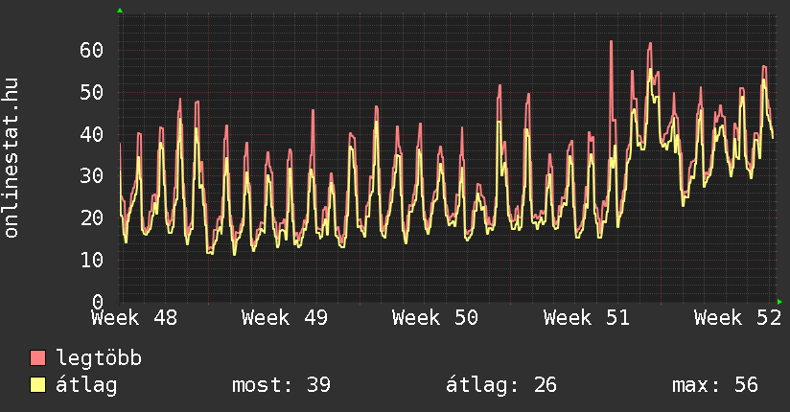Click the 20 value on the y-axis

tap(91, 217)
